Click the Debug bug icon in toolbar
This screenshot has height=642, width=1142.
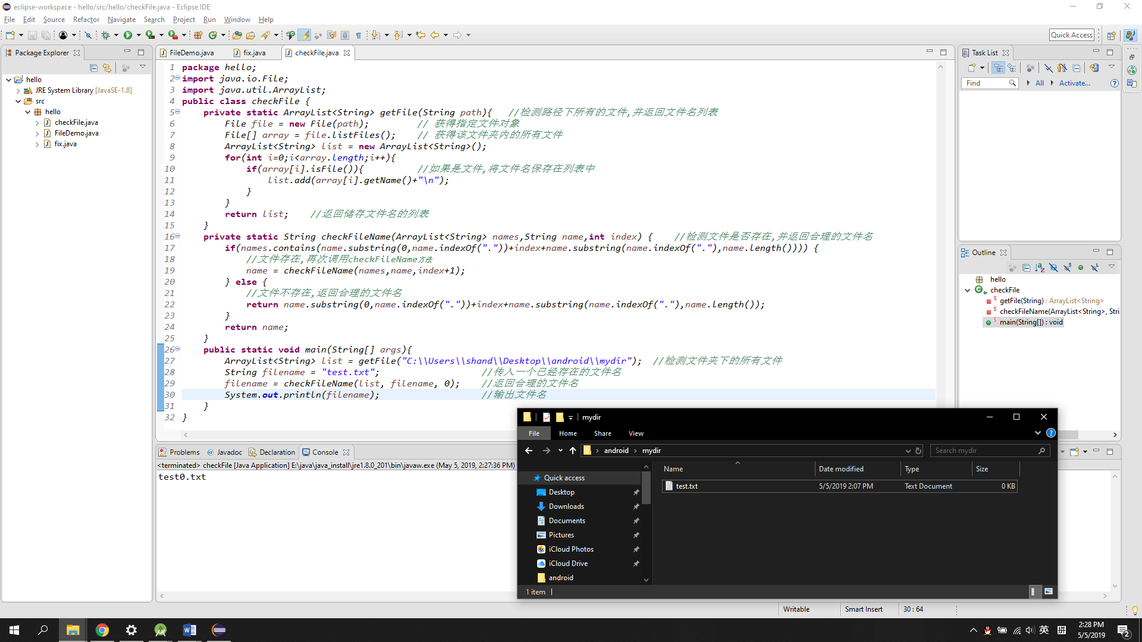click(105, 36)
